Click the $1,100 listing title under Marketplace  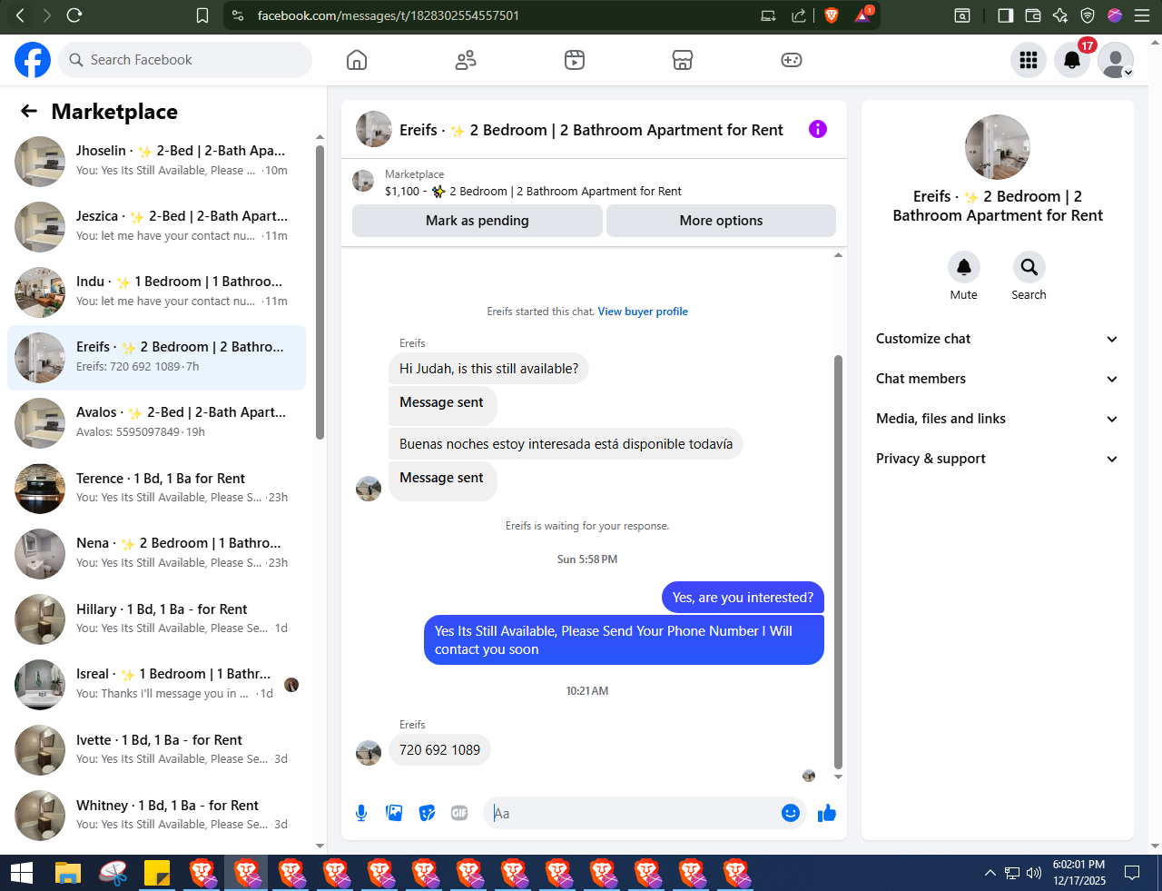(533, 192)
